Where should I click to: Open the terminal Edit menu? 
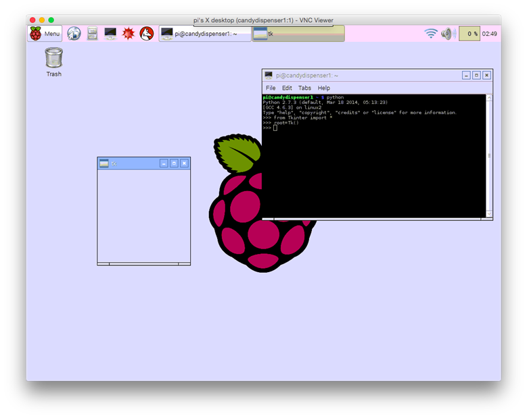coord(287,88)
